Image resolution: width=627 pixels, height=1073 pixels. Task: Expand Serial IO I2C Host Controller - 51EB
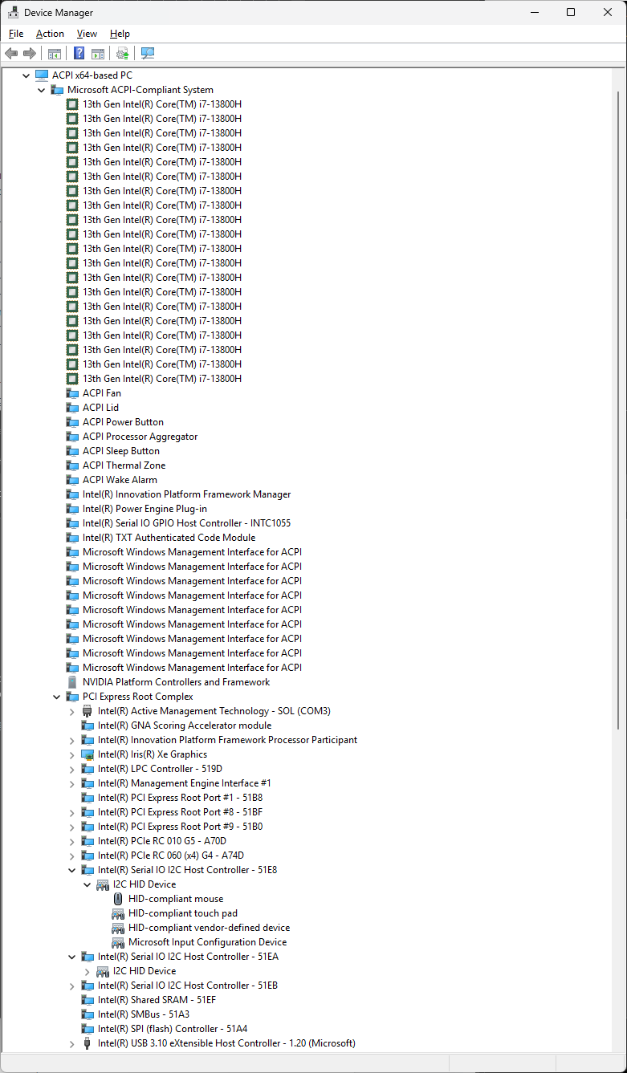pos(71,986)
